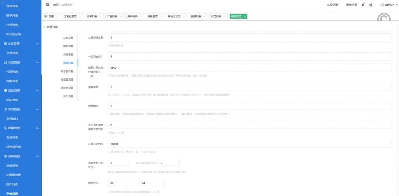Image resolution: width=399 pixels, height=196 pixels.
Task: Close the 产品列表 tab
Action: pyautogui.click(x=121, y=16)
